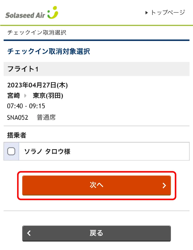193x250 pixels.
Task: Click the departure city 宮崎
Action: pos(14,96)
